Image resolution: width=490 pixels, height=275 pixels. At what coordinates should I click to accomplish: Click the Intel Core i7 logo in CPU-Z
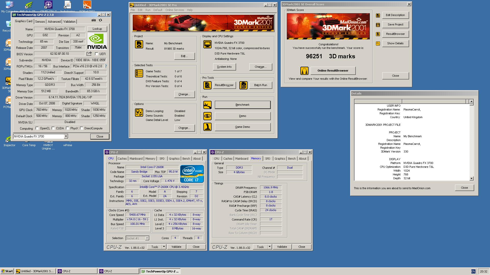coord(192,174)
